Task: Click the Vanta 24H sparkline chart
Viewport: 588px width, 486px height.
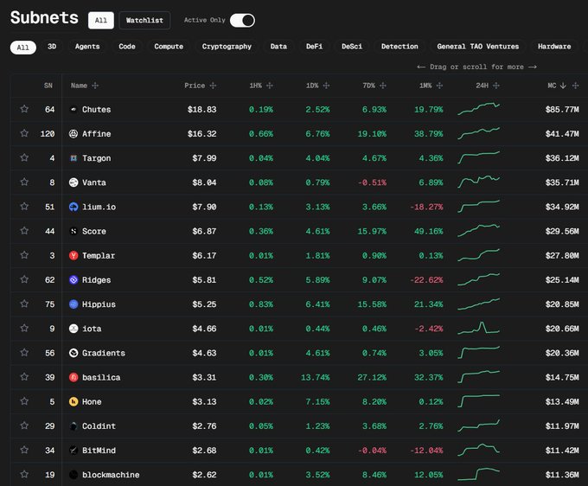Action: [478, 182]
